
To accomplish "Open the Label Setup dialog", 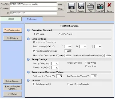I will [x=13, y=94].
